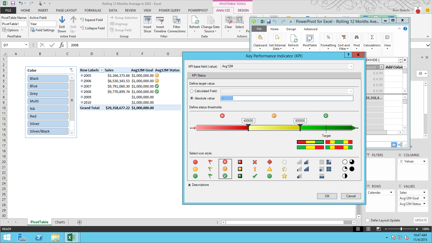The image size is (432, 243).
Task: Enable the Calculated Field radio button
Action: [192, 91]
